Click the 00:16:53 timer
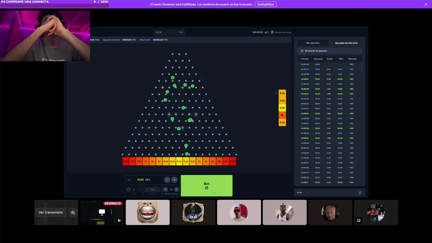The image size is (432, 243). 258,32
